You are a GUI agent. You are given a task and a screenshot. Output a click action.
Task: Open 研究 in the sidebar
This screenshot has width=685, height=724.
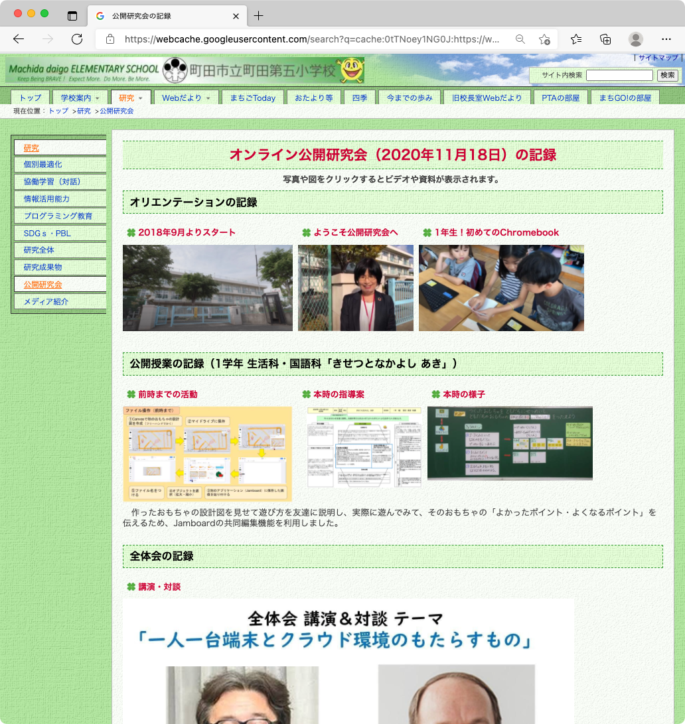(x=60, y=148)
